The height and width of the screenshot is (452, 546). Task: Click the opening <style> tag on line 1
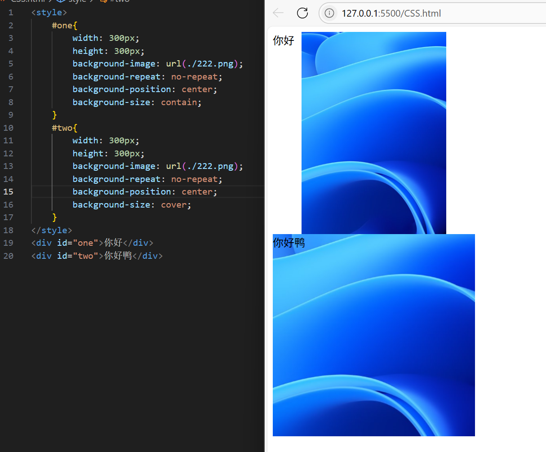tap(49, 13)
